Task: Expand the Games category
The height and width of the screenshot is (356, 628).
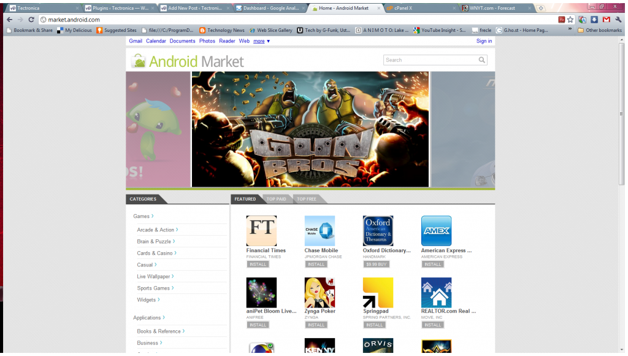Action: [x=144, y=216]
